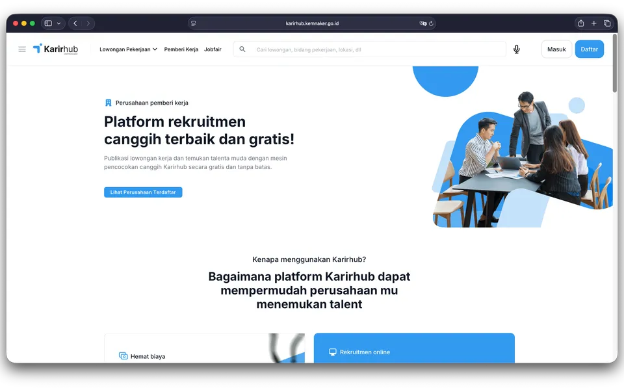Click the Masuk button
Screen dimensions: 624x390
(x=556, y=49)
